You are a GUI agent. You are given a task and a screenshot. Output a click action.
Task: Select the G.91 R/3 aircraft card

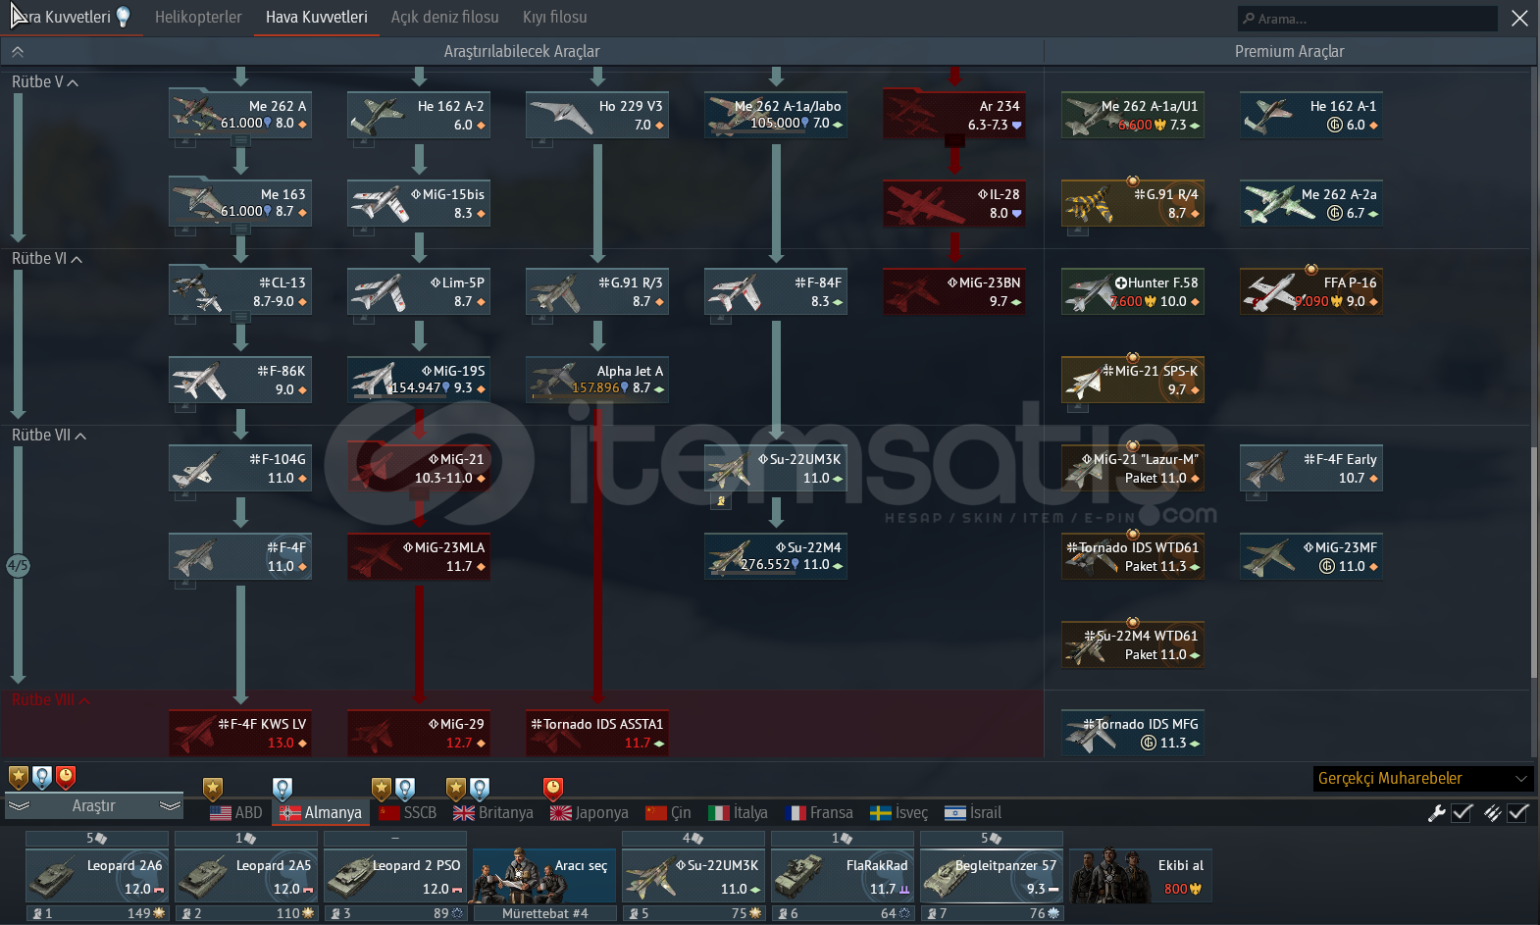tap(597, 291)
